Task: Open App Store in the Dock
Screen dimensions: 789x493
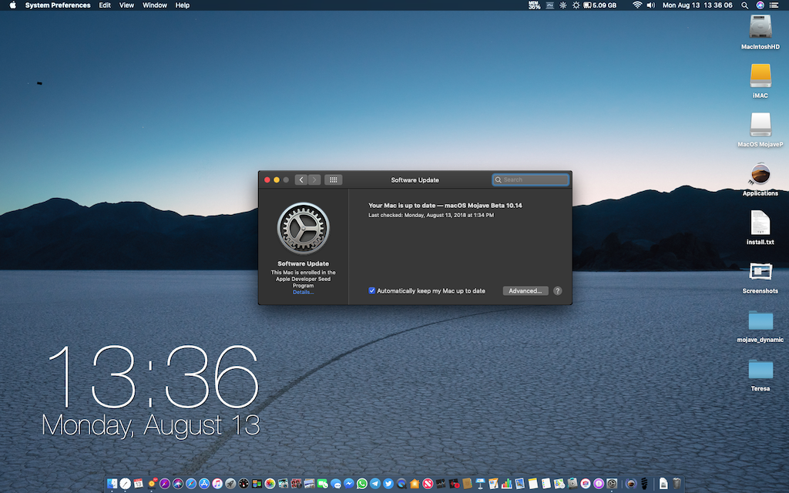Action: click(204, 484)
